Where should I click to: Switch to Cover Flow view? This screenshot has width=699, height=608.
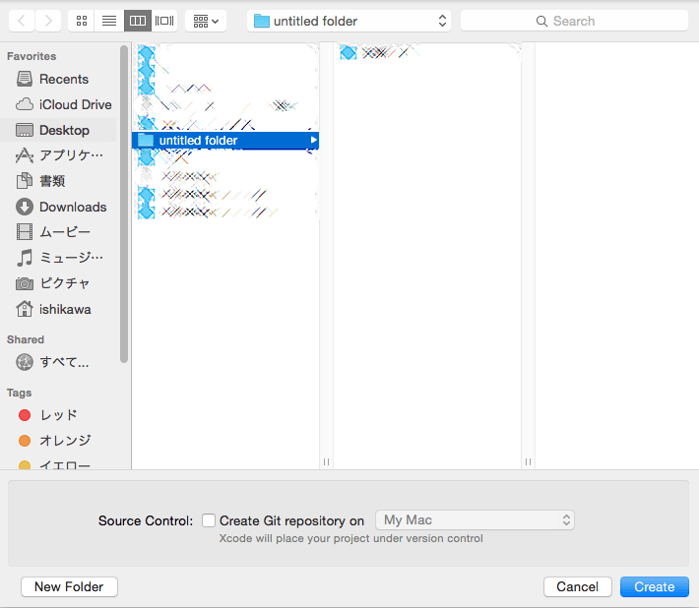(164, 21)
